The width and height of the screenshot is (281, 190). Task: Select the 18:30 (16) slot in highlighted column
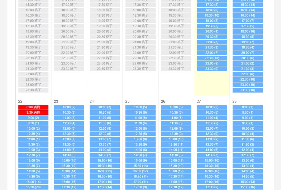(212, 15)
